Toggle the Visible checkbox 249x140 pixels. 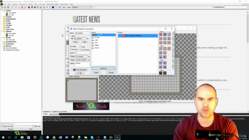(x=71, y=47)
